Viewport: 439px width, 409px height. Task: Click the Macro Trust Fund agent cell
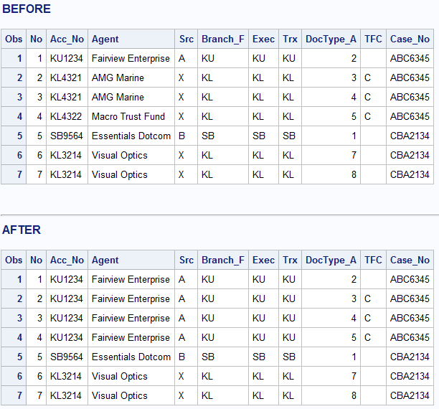coord(128,116)
